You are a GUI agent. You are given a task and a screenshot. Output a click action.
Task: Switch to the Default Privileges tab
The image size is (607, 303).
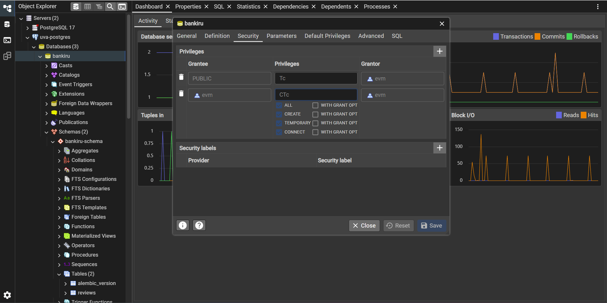(327, 36)
